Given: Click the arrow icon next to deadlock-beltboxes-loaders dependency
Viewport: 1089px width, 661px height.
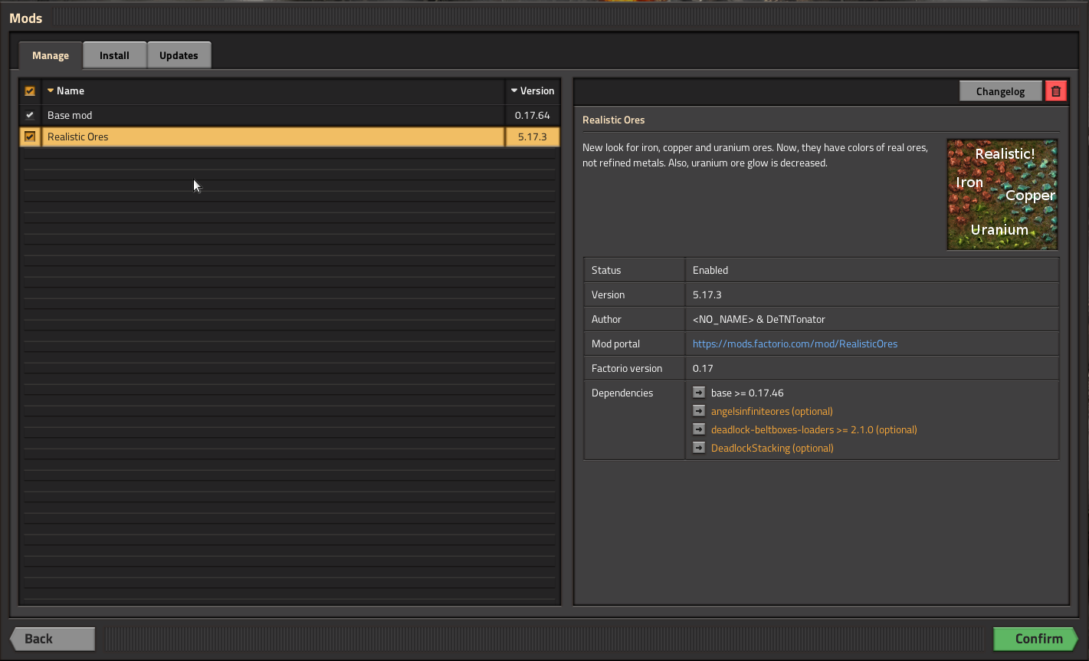Looking at the screenshot, I should click(699, 429).
